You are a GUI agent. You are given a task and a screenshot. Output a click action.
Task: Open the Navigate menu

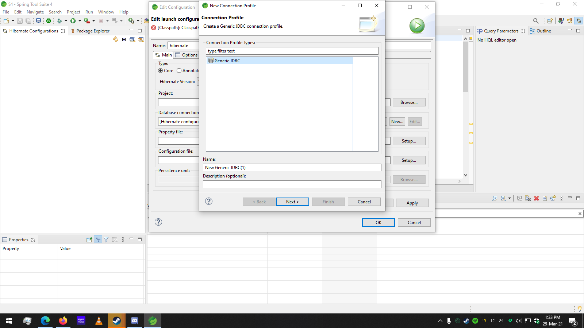35,12
